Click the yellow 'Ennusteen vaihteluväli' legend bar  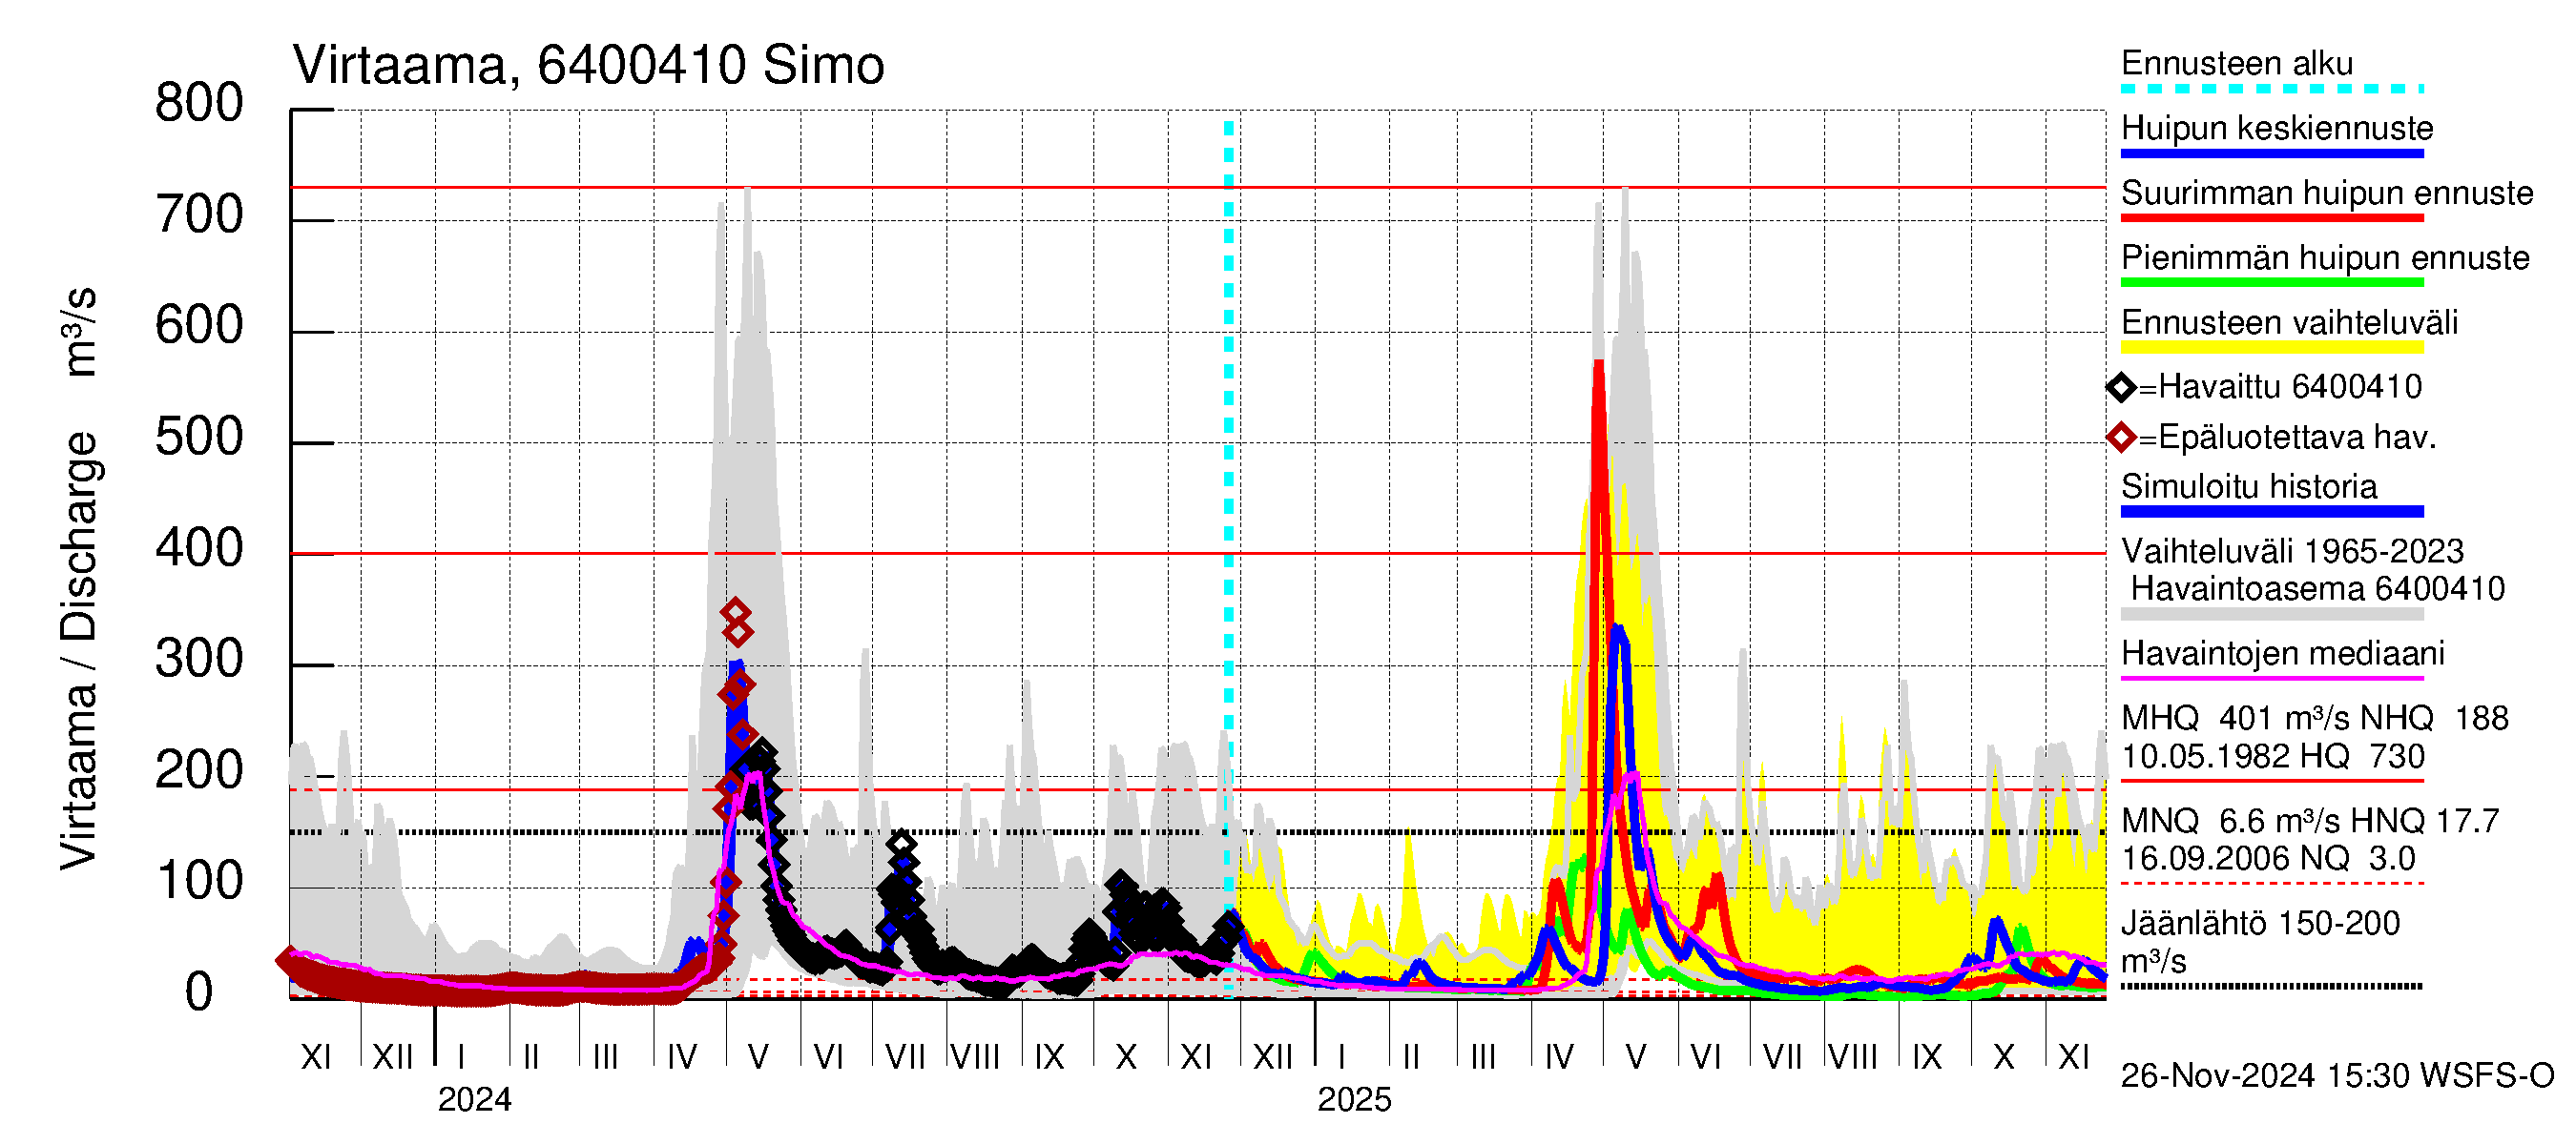2272,347
